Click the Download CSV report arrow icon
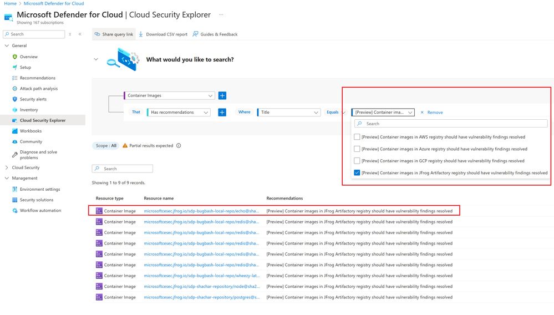The width and height of the screenshot is (554, 315). point(141,34)
